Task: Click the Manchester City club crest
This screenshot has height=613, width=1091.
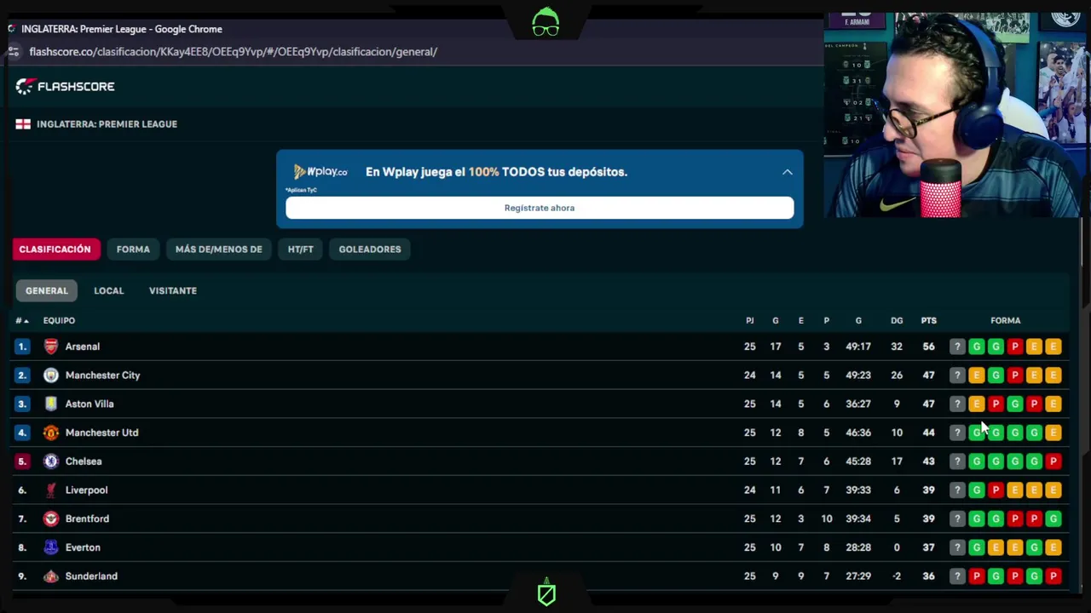Action: point(51,375)
